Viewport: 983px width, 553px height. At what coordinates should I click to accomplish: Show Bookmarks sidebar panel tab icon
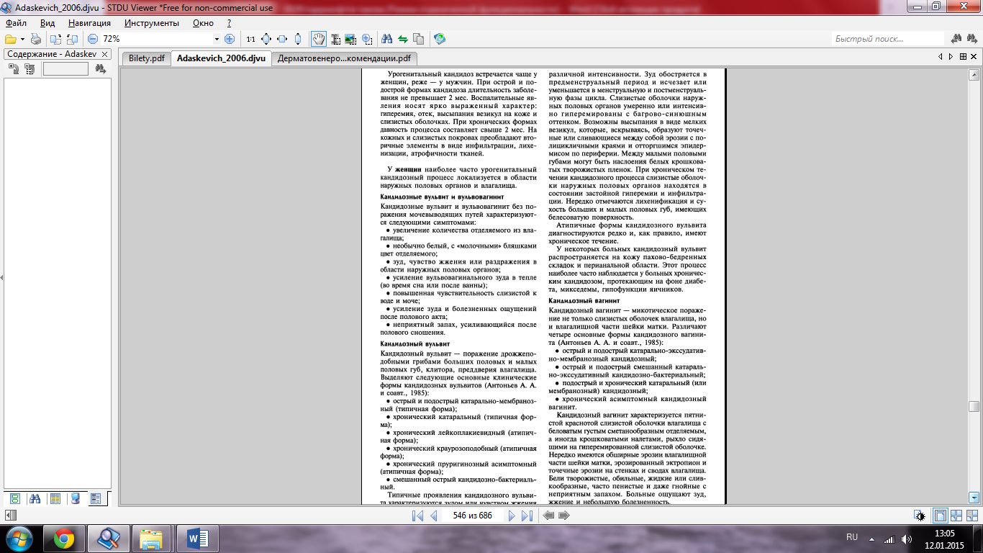coord(75,498)
